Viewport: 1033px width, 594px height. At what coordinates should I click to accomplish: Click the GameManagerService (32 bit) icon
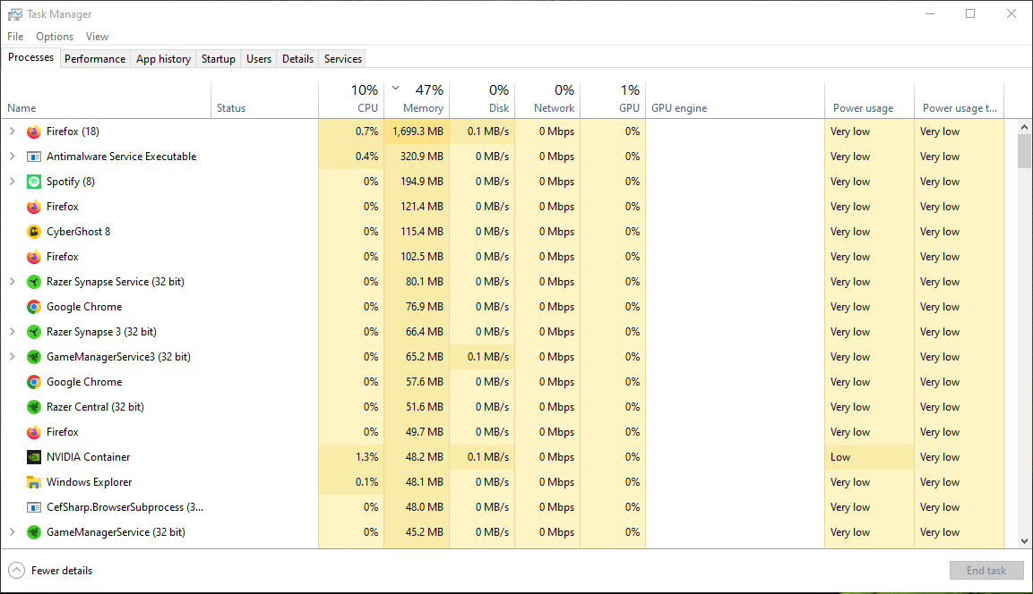point(34,532)
